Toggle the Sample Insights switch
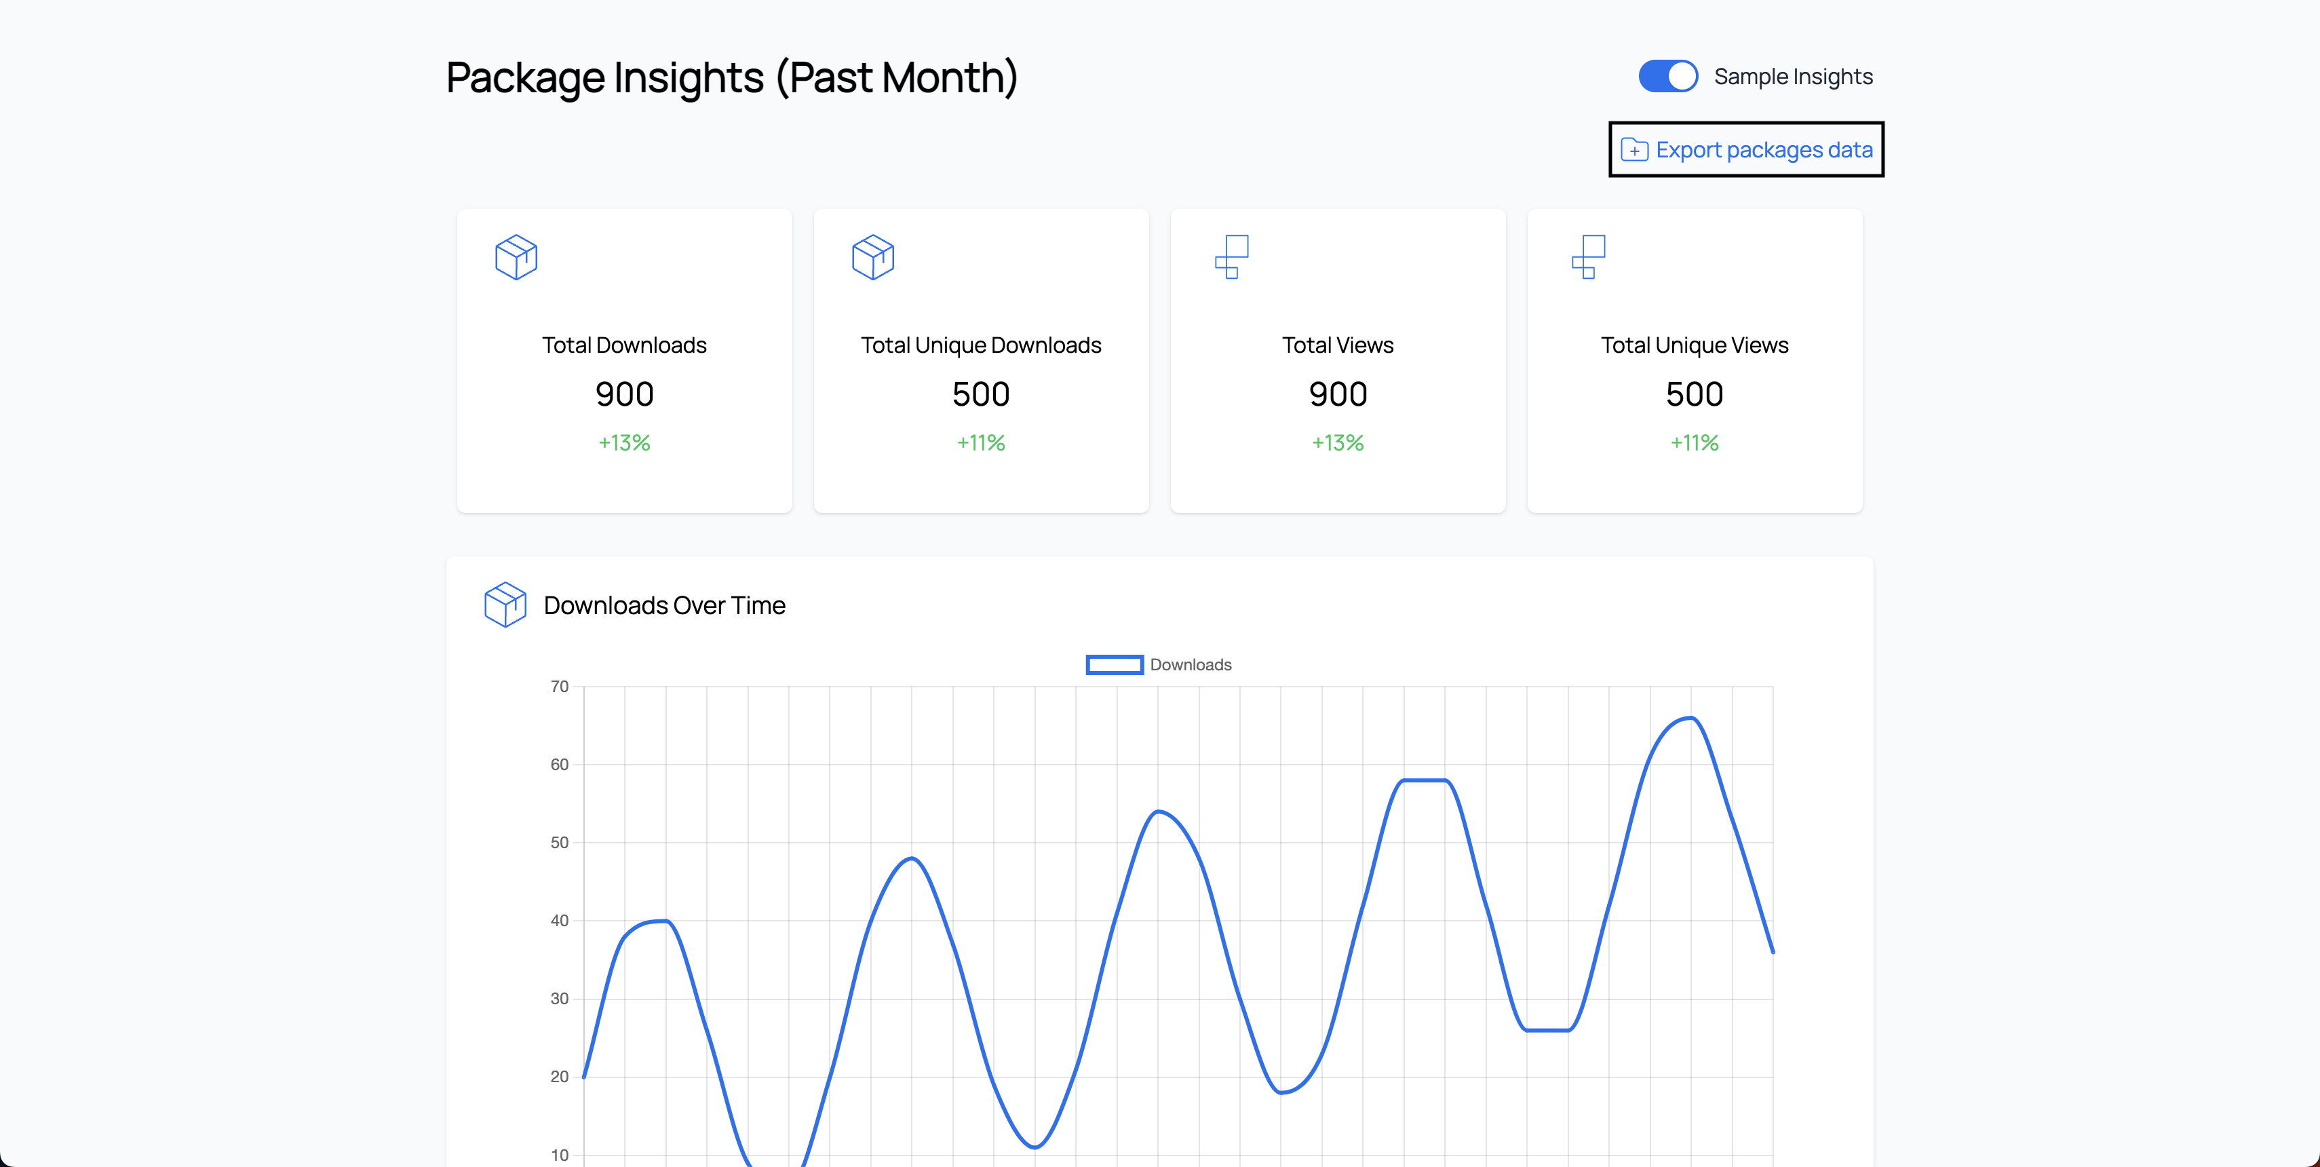The width and height of the screenshot is (2320, 1167). [x=1668, y=77]
